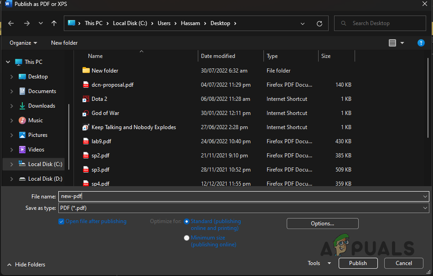This screenshot has width=433, height=276.
Task: Open the Tools dropdown menu
Action: tap(319, 263)
